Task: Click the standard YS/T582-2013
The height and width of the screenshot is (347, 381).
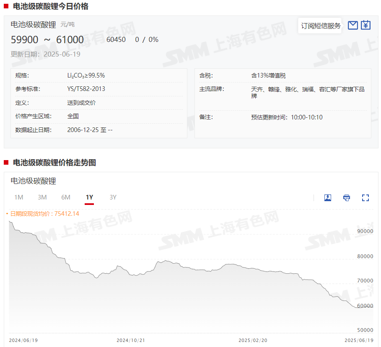Action: click(x=86, y=89)
